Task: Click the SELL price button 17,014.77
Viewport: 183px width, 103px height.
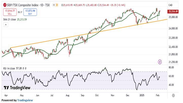Action: coord(10,12)
